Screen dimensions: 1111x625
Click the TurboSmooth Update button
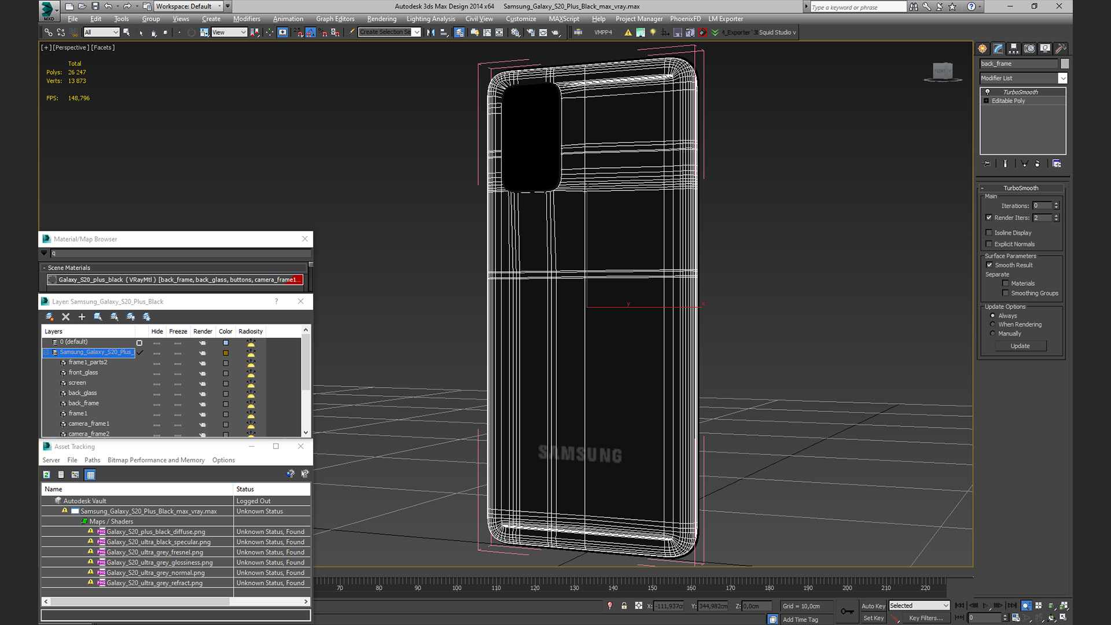point(1020,346)
